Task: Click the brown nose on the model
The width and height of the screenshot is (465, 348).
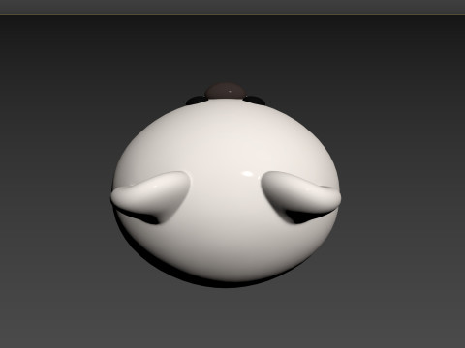Action: [225, 91]
